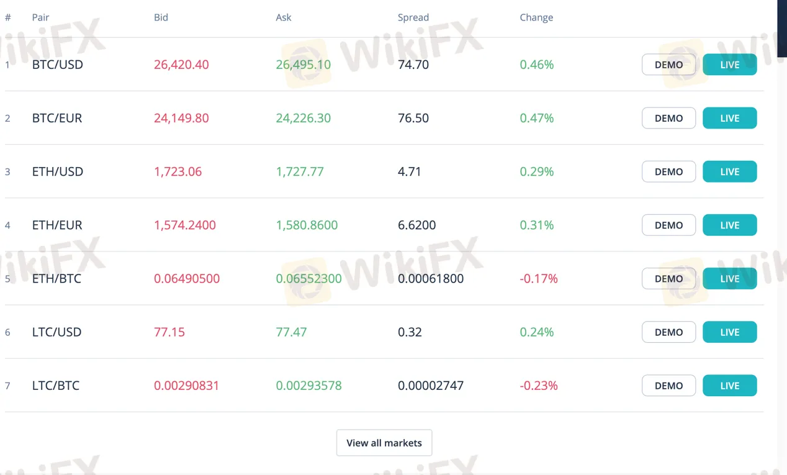Select the BTC/EUR pair name

tap(57, 118)
